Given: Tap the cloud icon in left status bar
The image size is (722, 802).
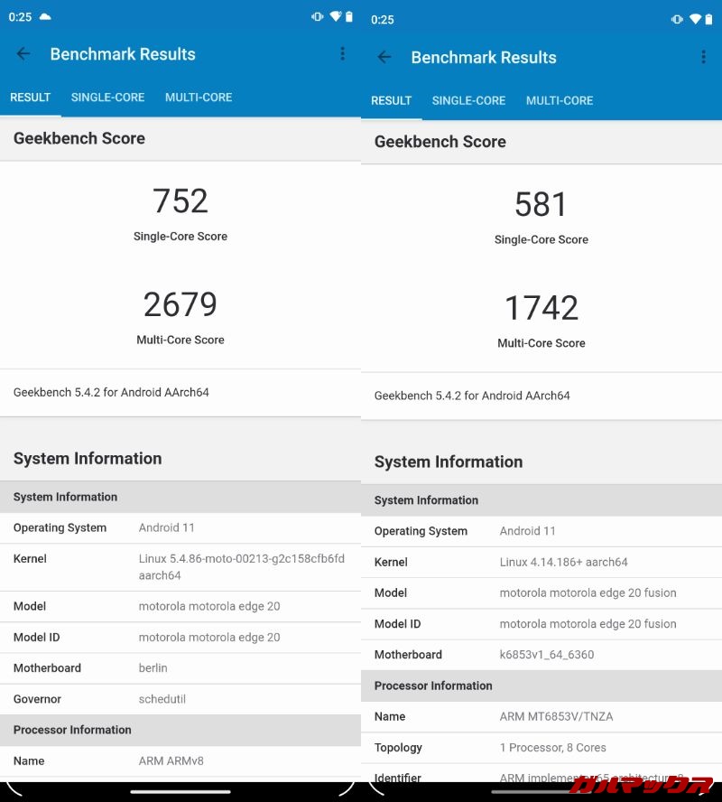Looking at the screenshot, I should (45, 17).
